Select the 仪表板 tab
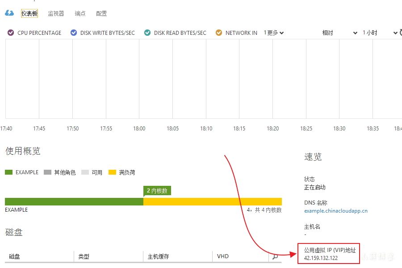 (x=29, y=14)
